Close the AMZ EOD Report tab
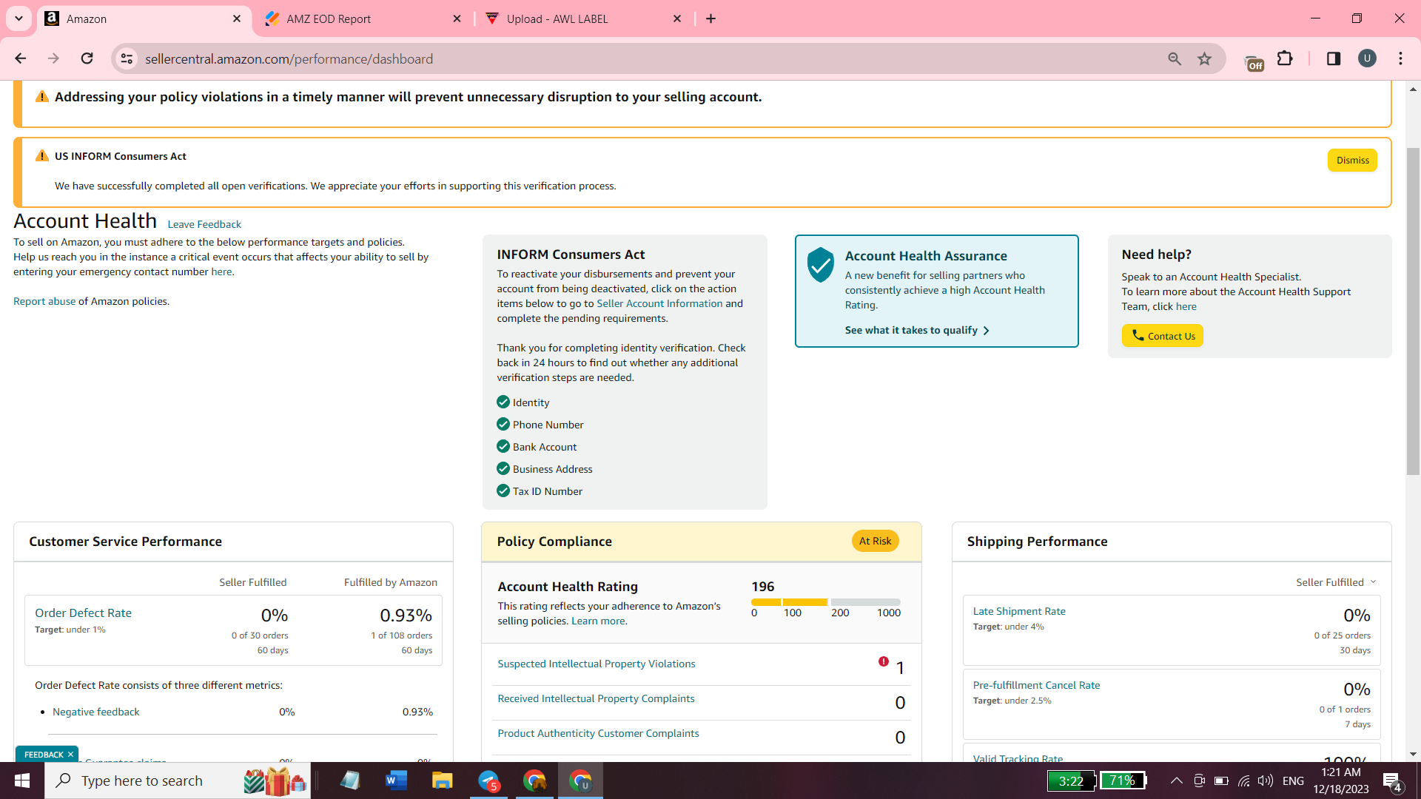 [457, 18]
